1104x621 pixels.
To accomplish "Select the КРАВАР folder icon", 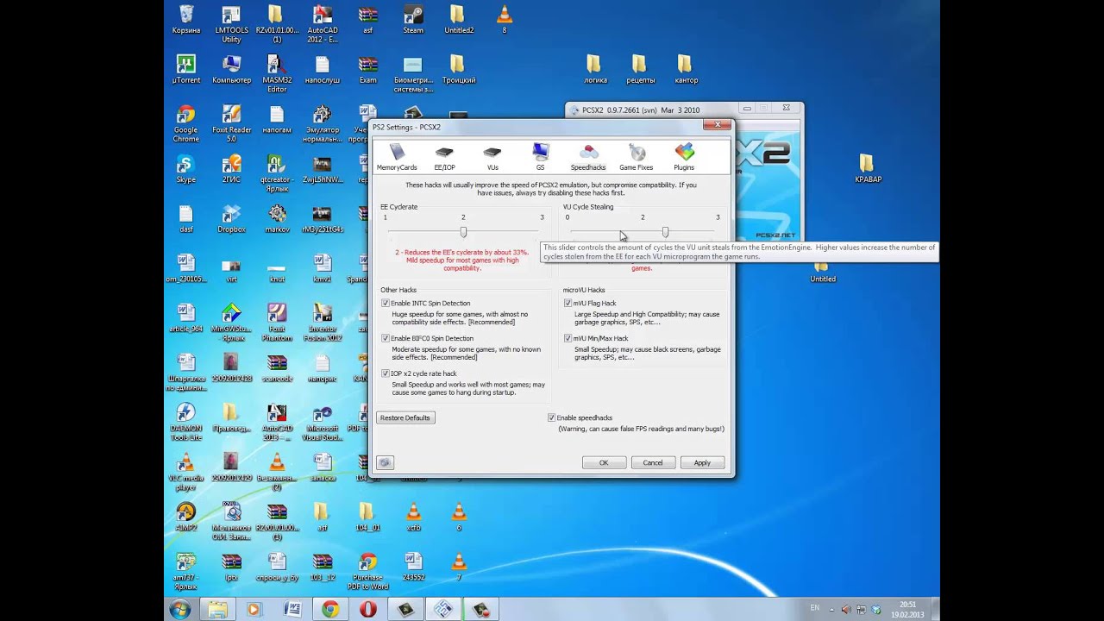I will tap(869, 169).
